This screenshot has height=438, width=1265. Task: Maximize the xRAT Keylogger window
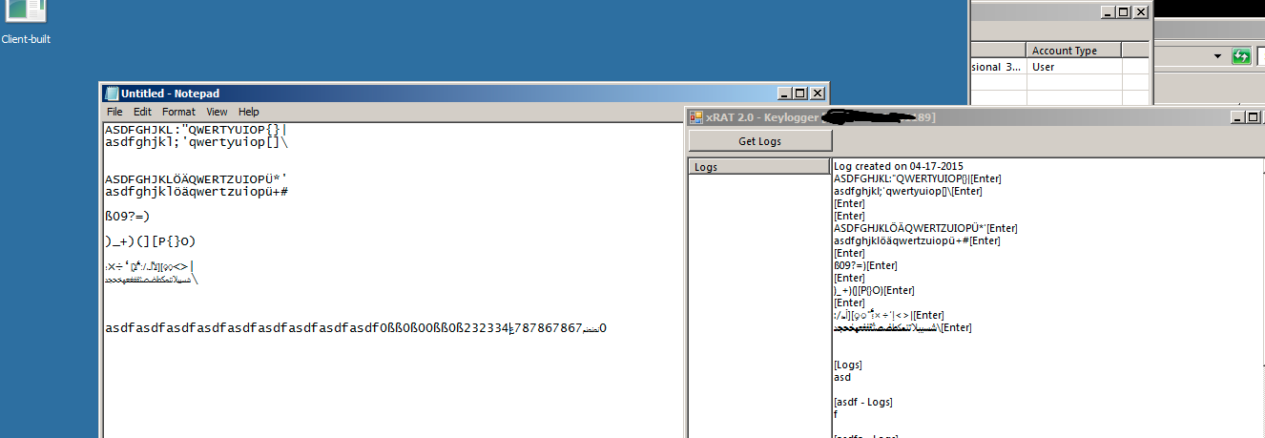pyautogui.click(x=1254, y=117)
